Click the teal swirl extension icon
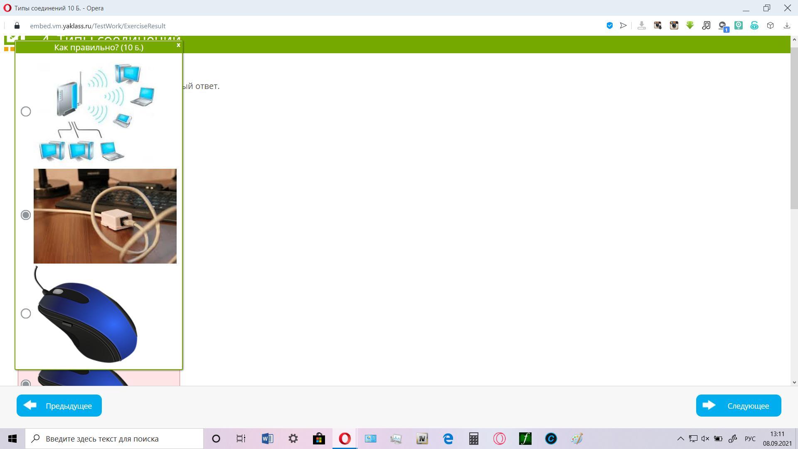This screenshot has width=798, height=449. pyautogui.click(x=754, y=26)
